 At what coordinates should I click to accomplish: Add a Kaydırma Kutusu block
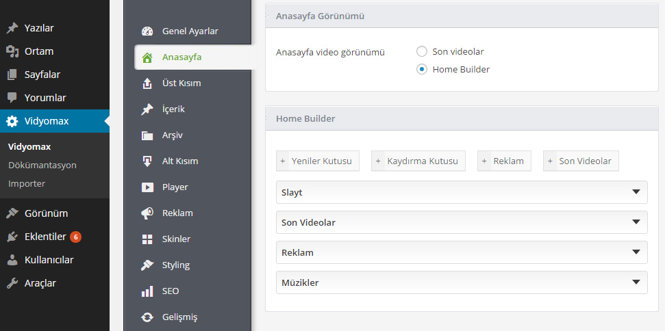[x=418, y=161]
